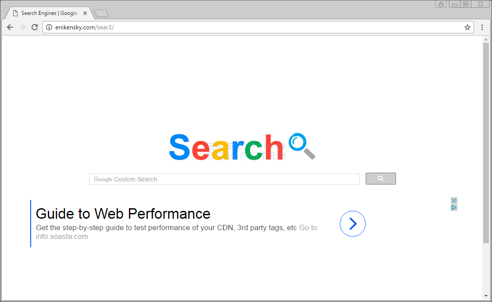Click the forward navigation arrow

coord(22,27)
